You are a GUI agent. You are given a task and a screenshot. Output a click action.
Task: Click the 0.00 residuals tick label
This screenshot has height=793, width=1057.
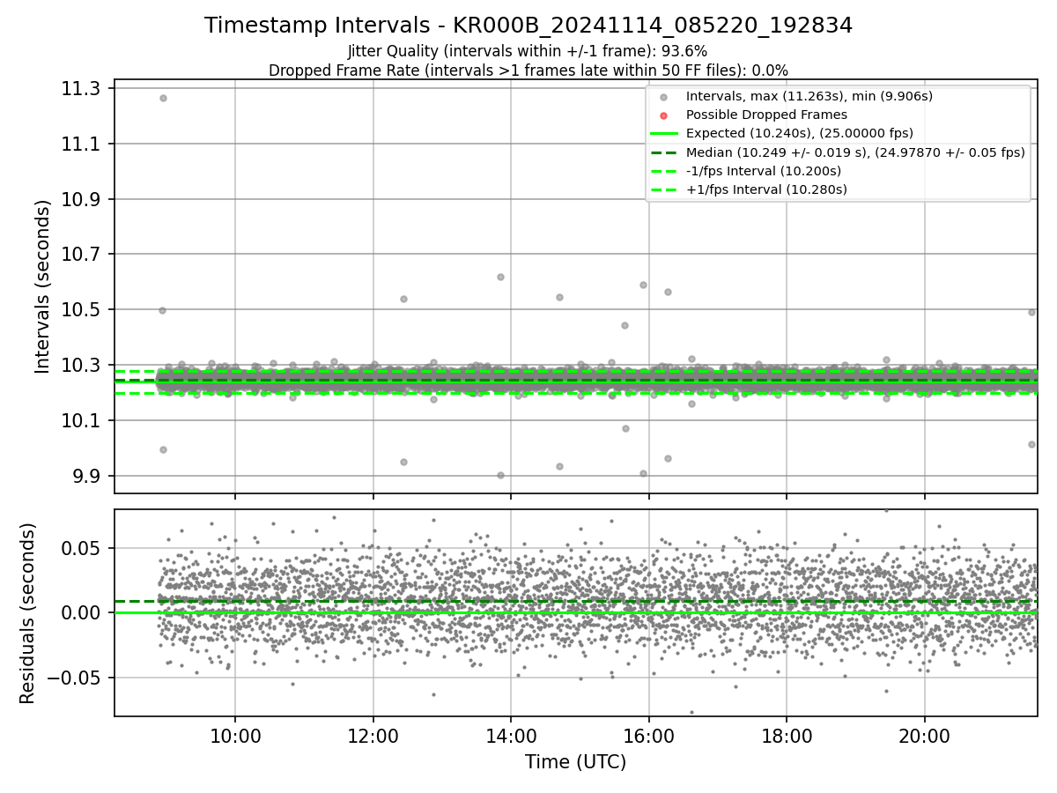tap(81, 612)
